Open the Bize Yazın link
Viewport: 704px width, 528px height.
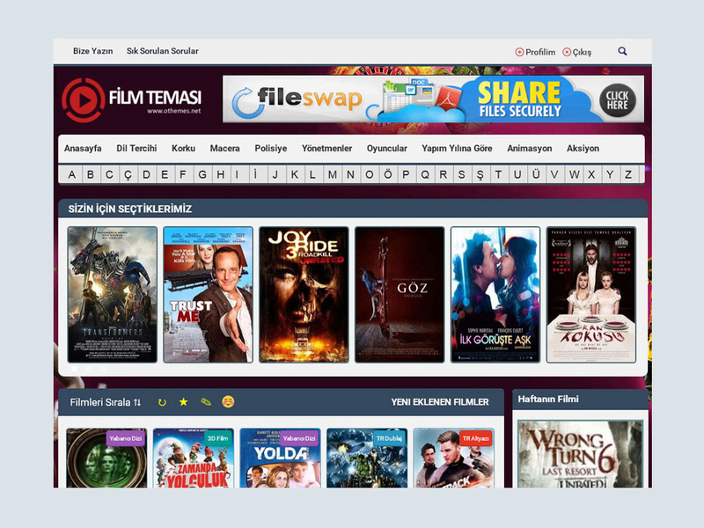coord(93,51)
